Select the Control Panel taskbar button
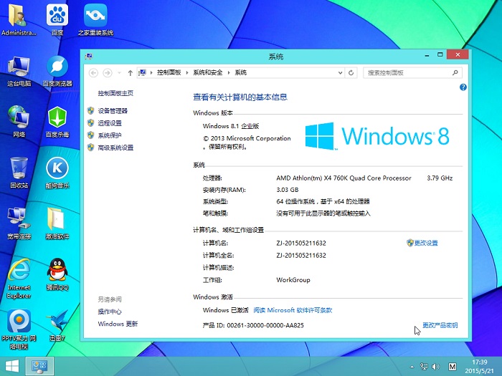This screenshot has height=376, width=502. (x=39, y=367)
